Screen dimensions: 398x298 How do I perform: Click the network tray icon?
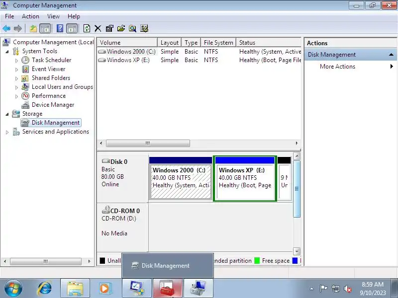[335, 289]
